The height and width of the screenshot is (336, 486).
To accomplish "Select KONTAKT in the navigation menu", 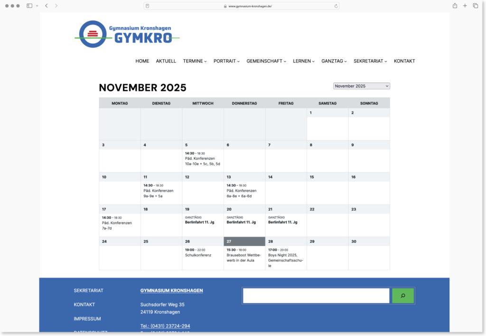I will coord(404,61).
